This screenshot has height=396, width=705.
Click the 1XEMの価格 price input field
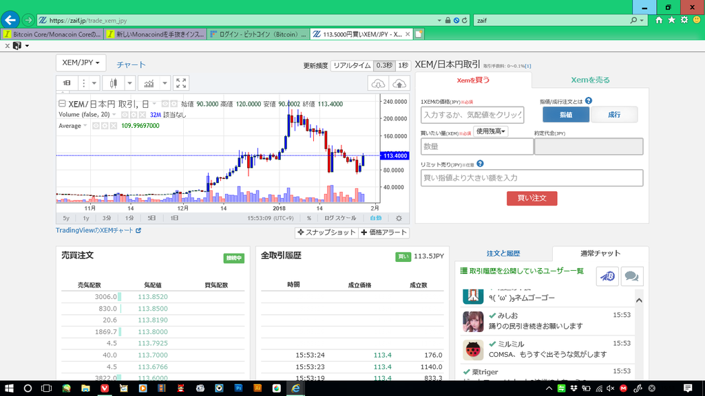coord(472,115)
